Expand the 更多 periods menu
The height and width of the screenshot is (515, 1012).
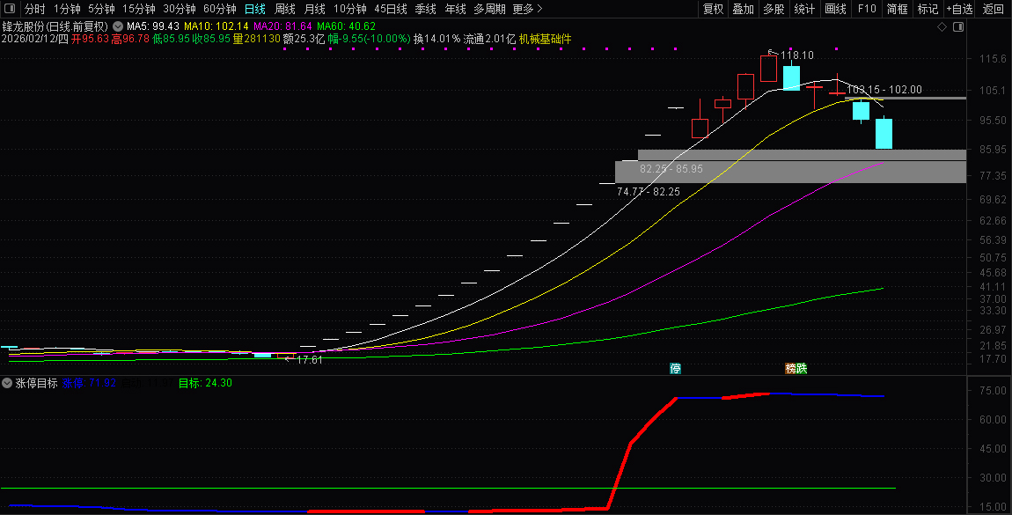[527, 9]
